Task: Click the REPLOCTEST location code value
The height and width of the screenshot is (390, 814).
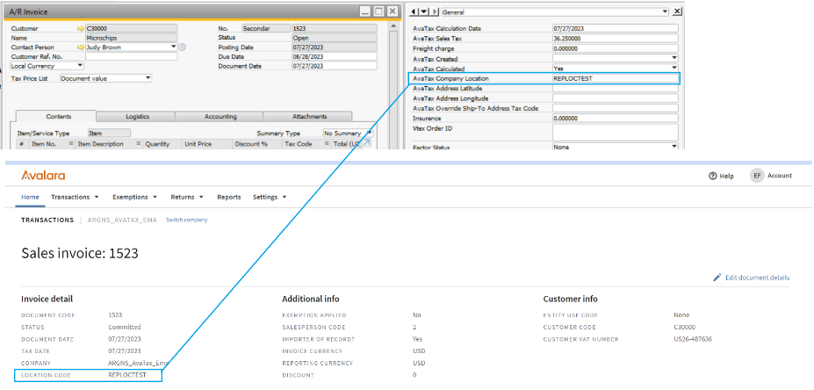Action: (127, 375)
